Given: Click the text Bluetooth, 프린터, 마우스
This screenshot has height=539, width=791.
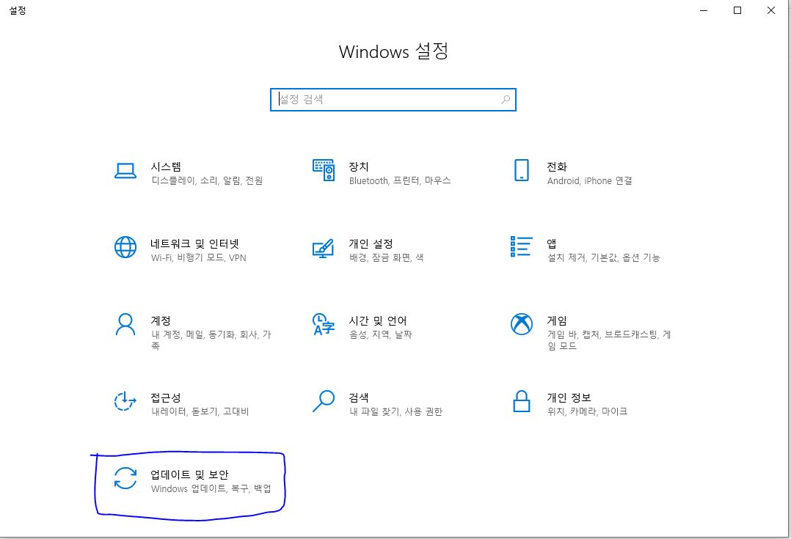Looking at the screenshot, I should click(400, 180).
